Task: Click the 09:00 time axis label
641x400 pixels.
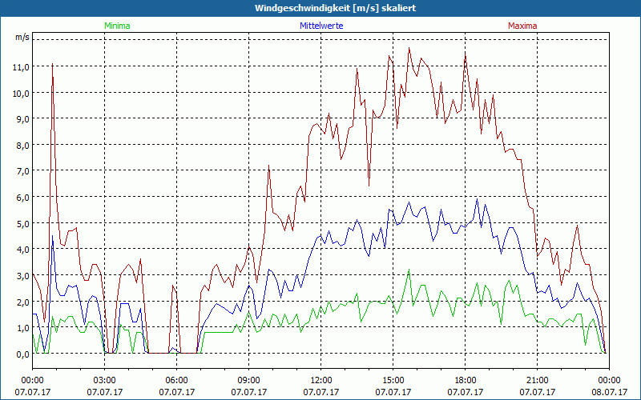Action: pyautogui.click(x=249, y=381)
